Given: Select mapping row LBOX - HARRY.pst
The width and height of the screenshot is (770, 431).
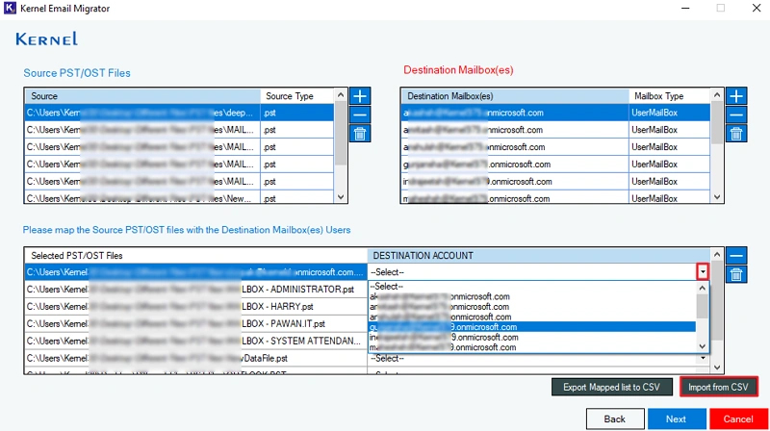Looking at the screenshot, I should [196, 306].
